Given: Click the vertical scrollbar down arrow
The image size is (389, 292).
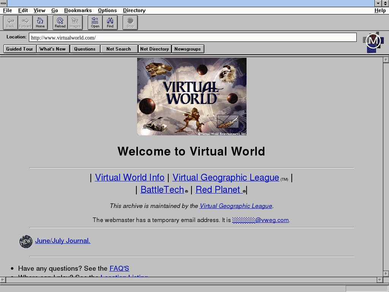Looking at the screenshot, I should [x=386, y=273].
